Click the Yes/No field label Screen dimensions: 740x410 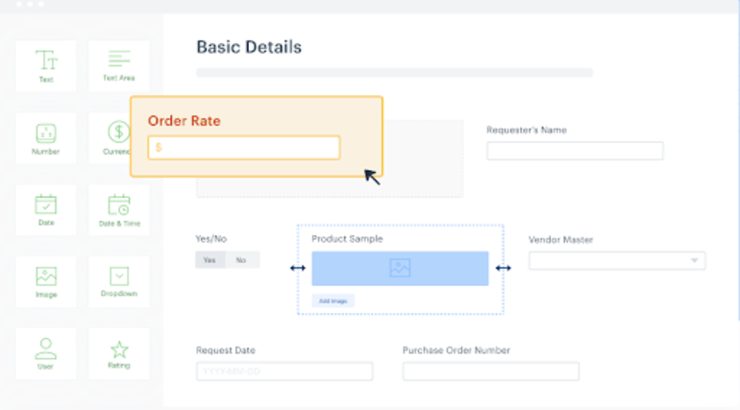click(211, 239)
